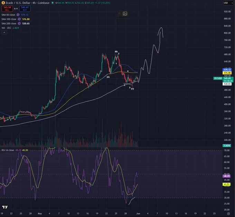Click the +1.37 (+0.25%) change value

point(103,3)
